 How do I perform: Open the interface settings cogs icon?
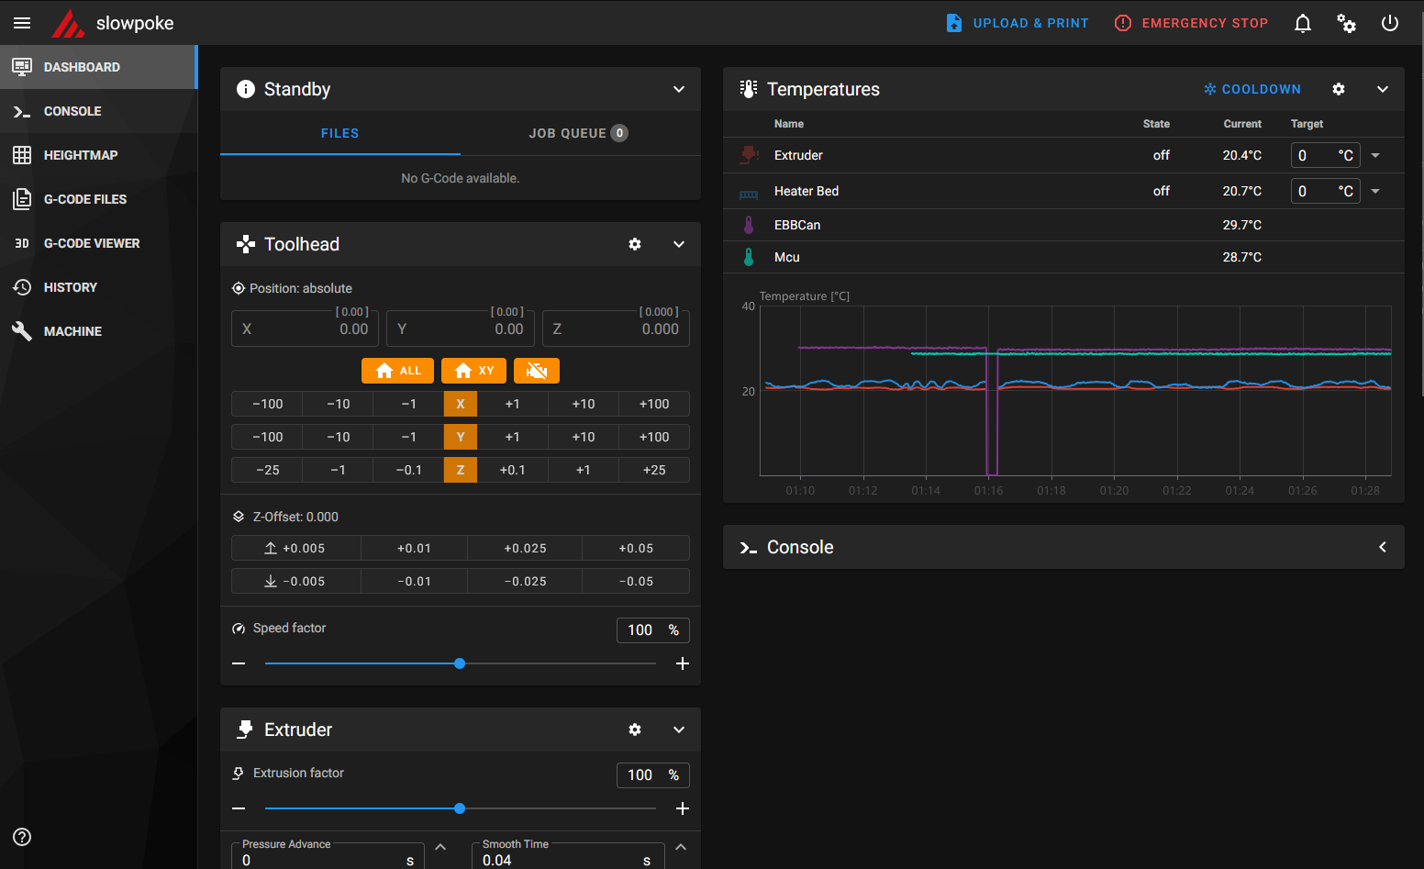[x=1346, y=23]
